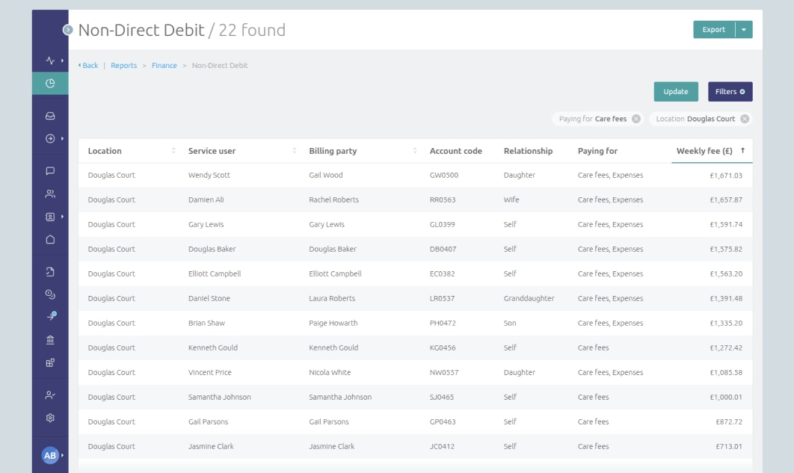Open the organisation chart icon
The width and height of the screenshot is (794, 473).
pos(49,360)
